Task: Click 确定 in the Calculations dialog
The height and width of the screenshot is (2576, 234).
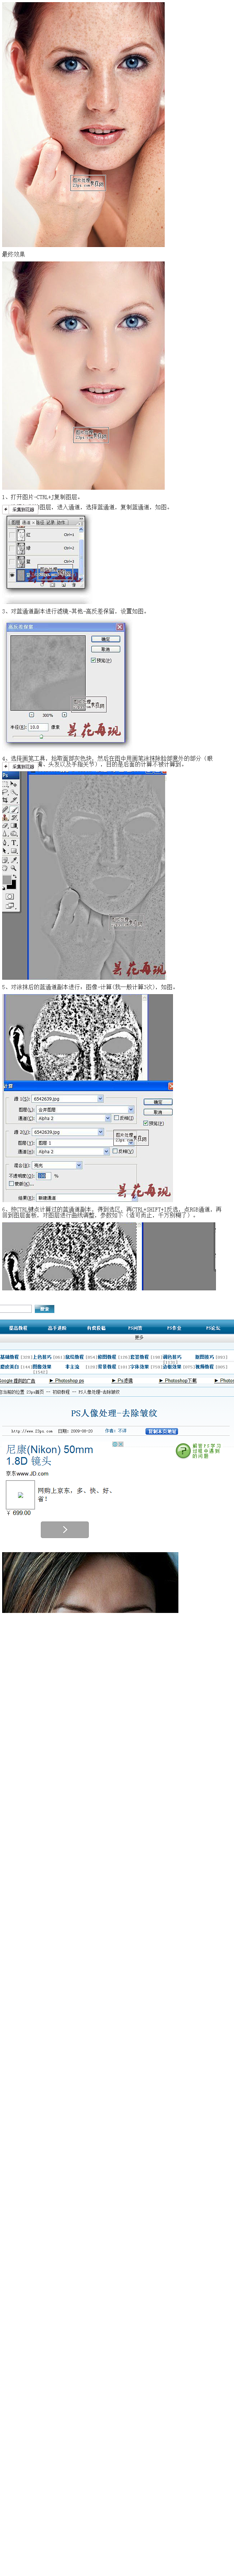Action: point(158,1102)
